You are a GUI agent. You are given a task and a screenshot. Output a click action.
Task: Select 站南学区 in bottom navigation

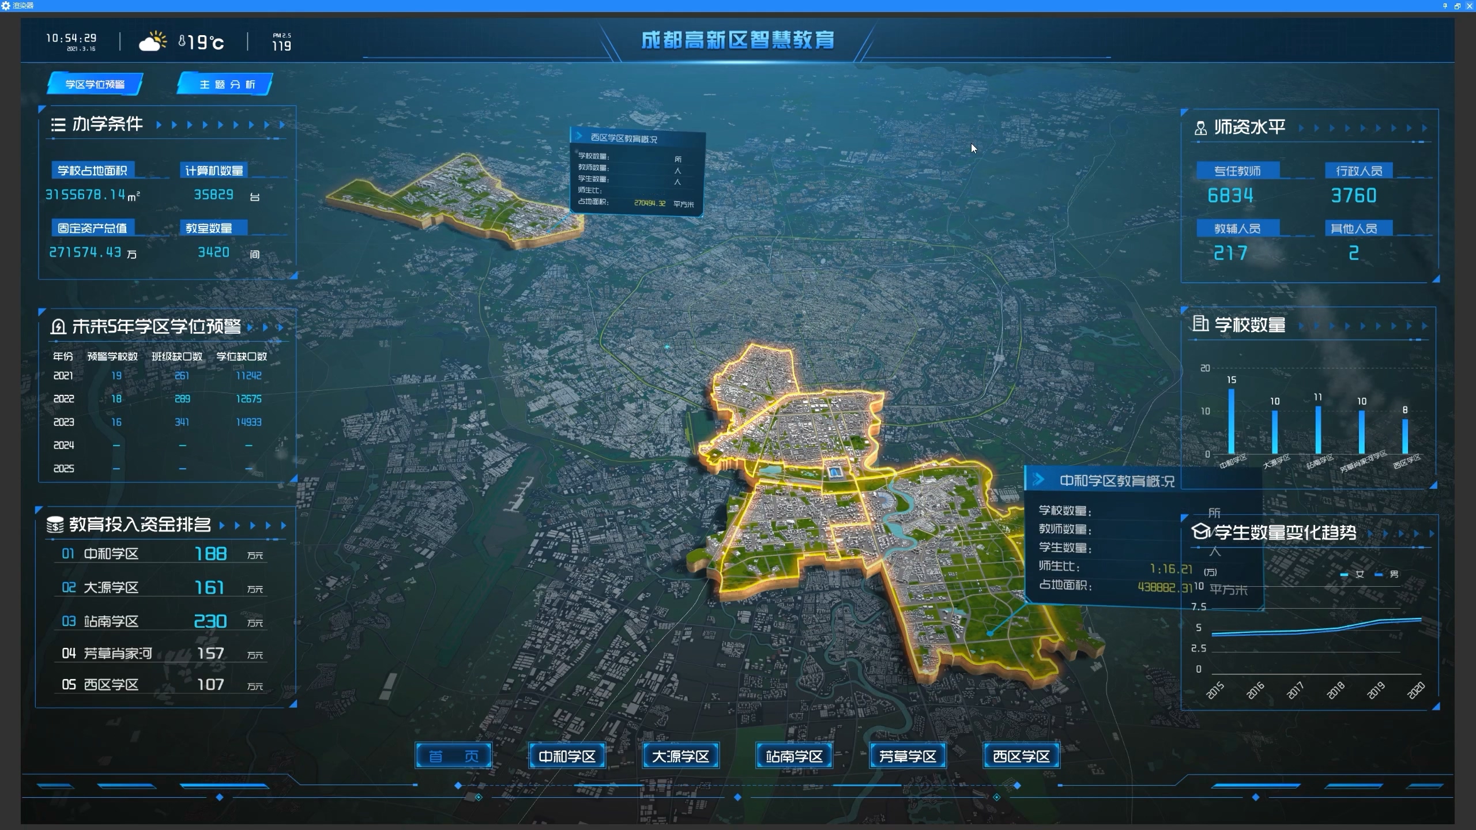(794, 756)
